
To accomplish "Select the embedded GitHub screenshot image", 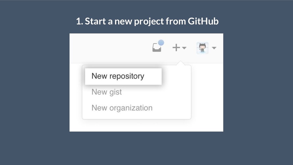I will point(146,82).
